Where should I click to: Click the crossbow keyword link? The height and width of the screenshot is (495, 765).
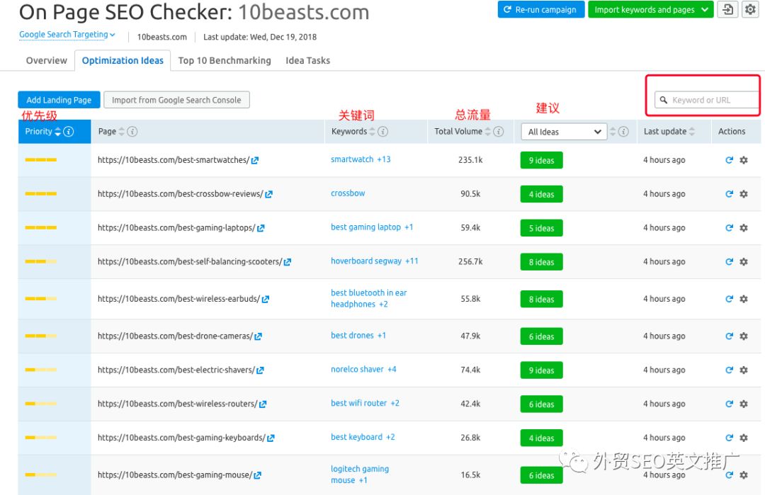[x=348, y=193]
